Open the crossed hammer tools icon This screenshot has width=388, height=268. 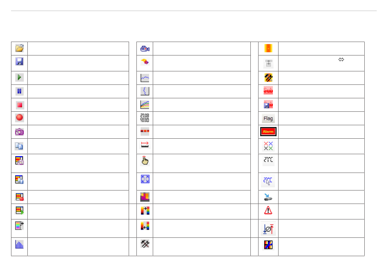(x=145, y=244)
